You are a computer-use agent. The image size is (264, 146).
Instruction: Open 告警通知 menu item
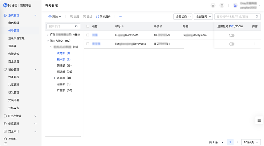tap(13, 54)
